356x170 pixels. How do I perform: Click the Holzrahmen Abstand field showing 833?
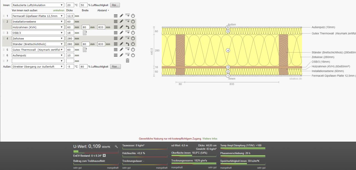[101, 27]
